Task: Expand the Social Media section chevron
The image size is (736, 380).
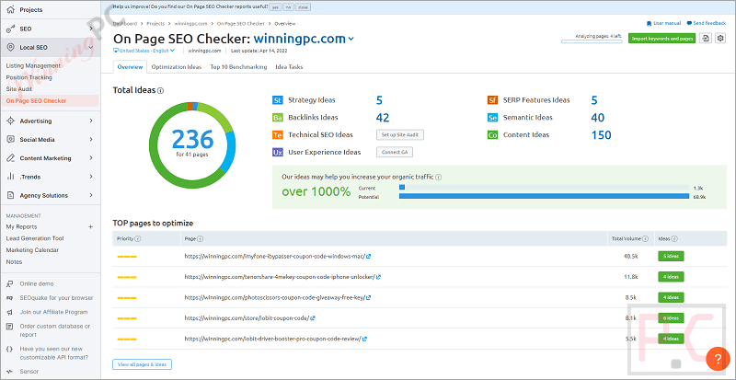Action: pos(91,140)
